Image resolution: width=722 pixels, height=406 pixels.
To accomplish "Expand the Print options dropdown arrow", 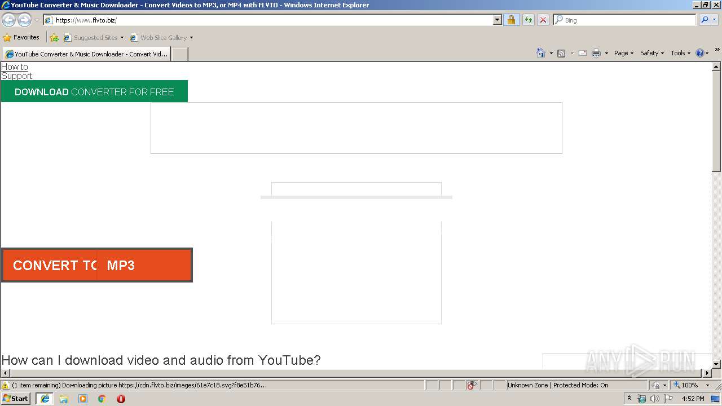I will pyautogui.click(x=606, y=53).
